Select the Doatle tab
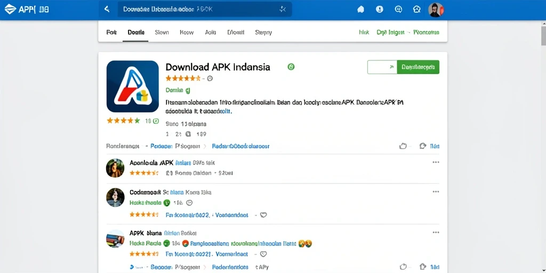This screenshot has height=273, width=546. pyautogui.click(x=136, y=33)
